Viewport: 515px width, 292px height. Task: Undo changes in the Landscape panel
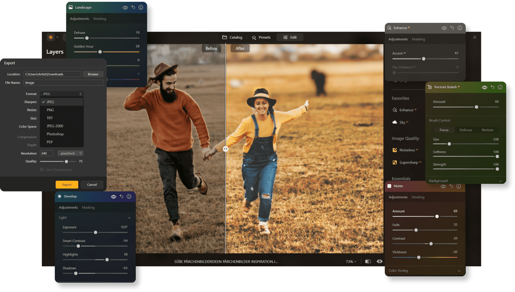pos(133,7)
